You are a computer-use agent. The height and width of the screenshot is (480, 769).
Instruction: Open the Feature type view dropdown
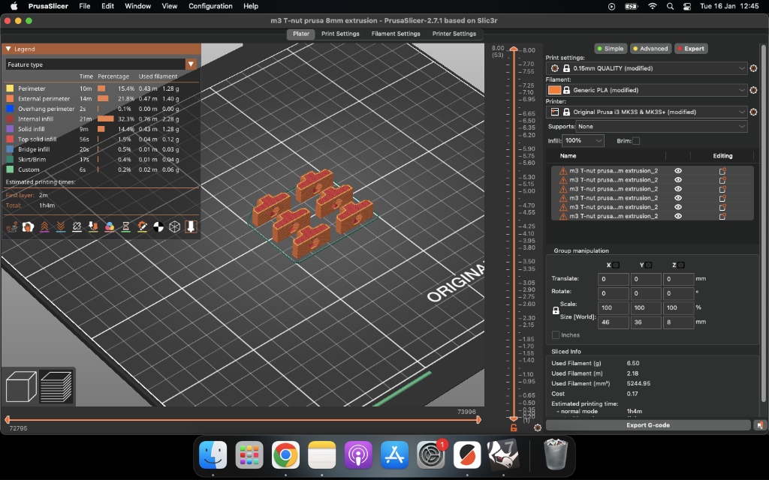pyautogui.click(x=191, y=64)
